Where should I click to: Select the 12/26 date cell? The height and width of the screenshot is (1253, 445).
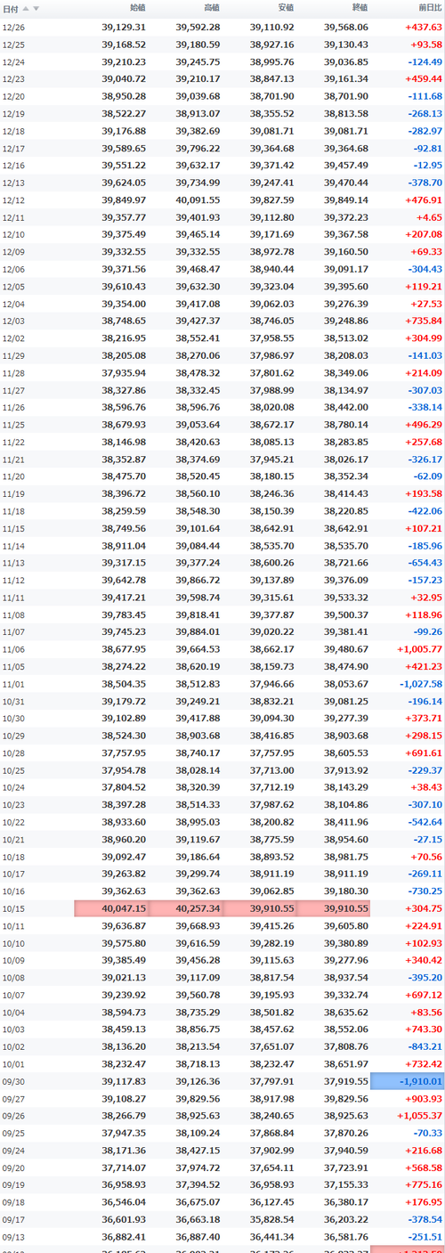[x=13, y=27]
